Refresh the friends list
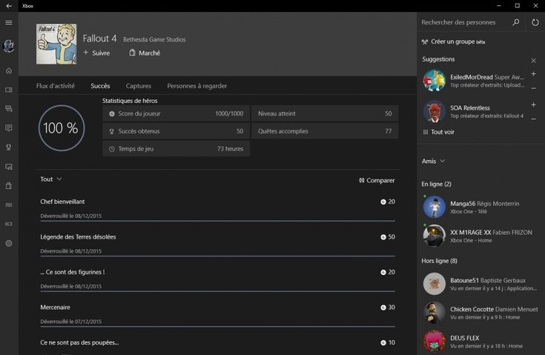Screen dimensions: 545x355 pyautogui.click(x=535, y=22)
